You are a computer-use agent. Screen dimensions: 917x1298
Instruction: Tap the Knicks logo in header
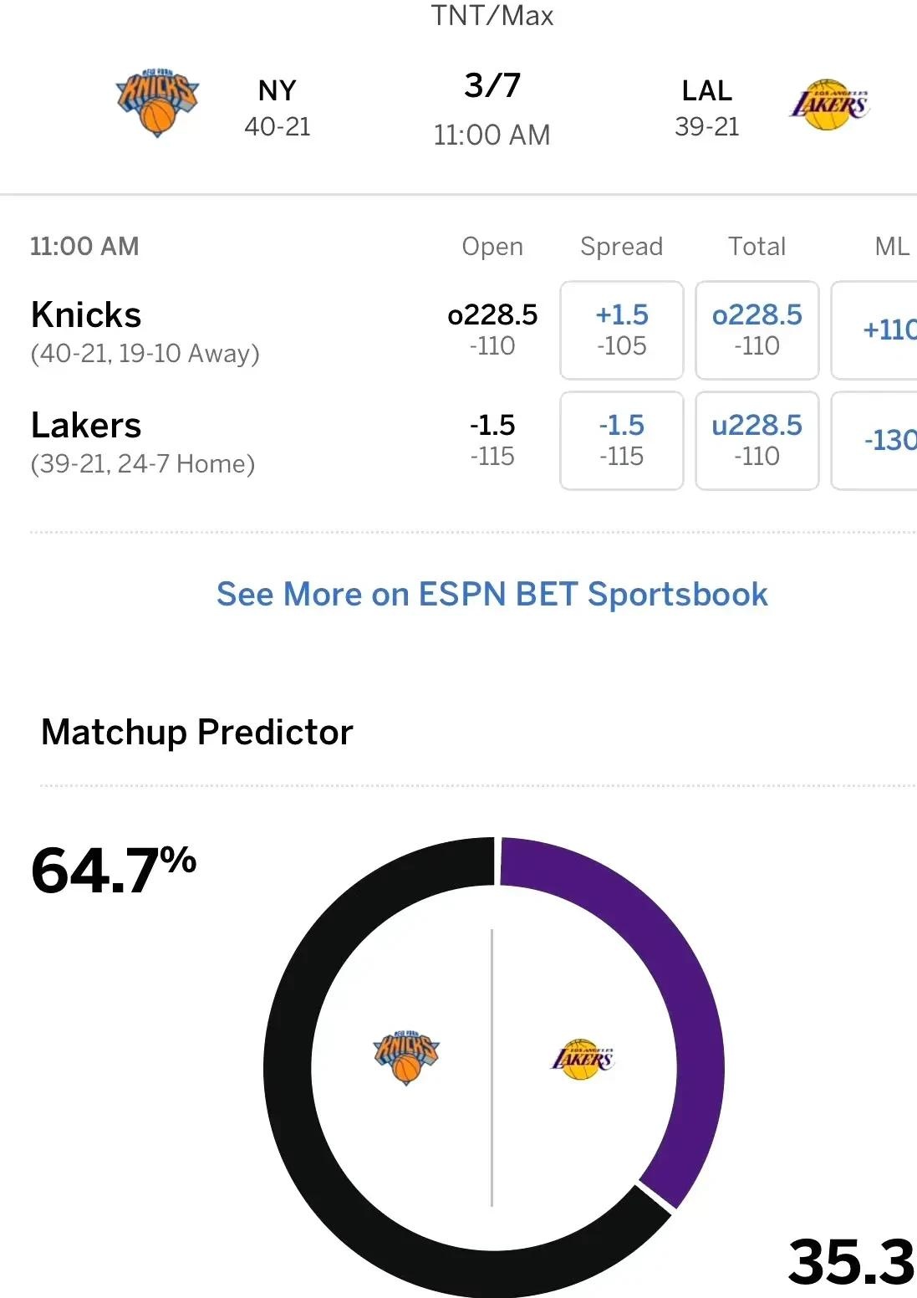coord(156,104)
